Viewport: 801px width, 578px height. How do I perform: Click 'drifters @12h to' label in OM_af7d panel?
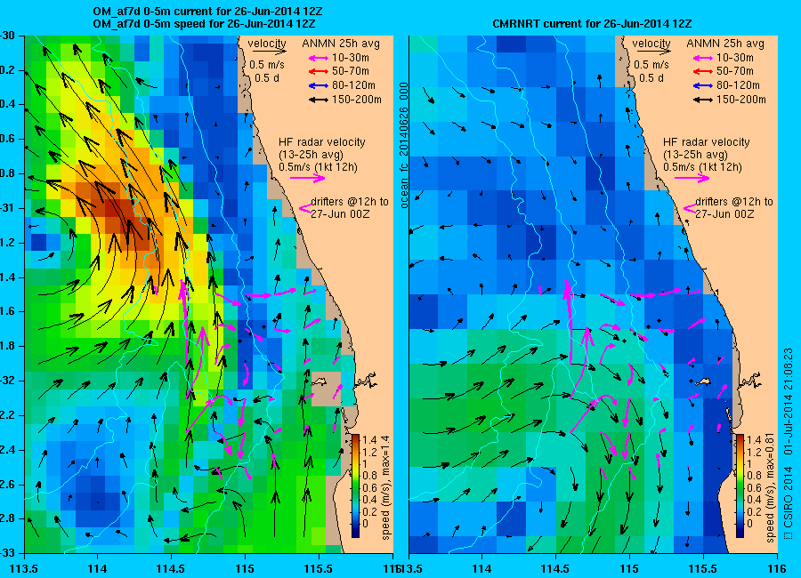(350, 202)
